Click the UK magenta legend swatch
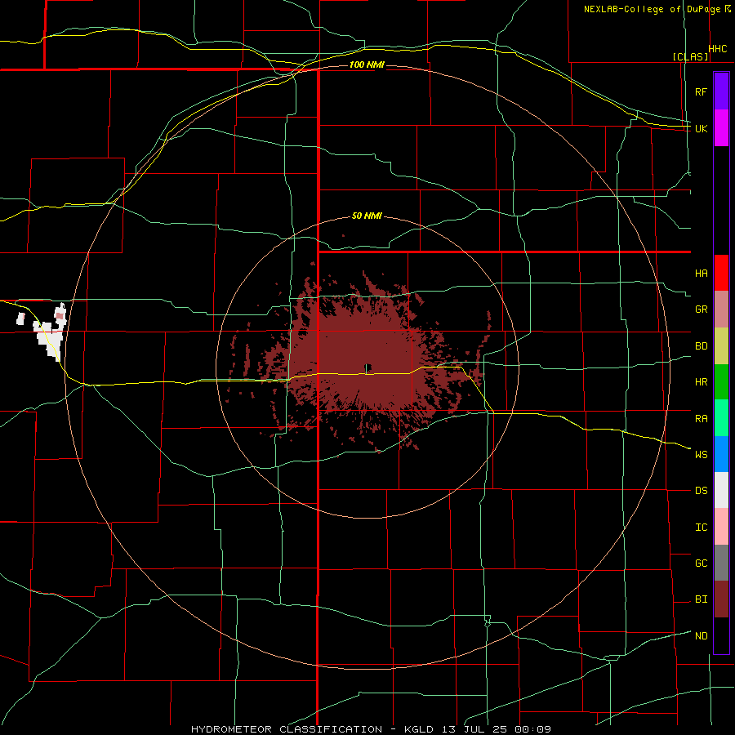Viewport: 735px width, 735px height. click(721, 128)
